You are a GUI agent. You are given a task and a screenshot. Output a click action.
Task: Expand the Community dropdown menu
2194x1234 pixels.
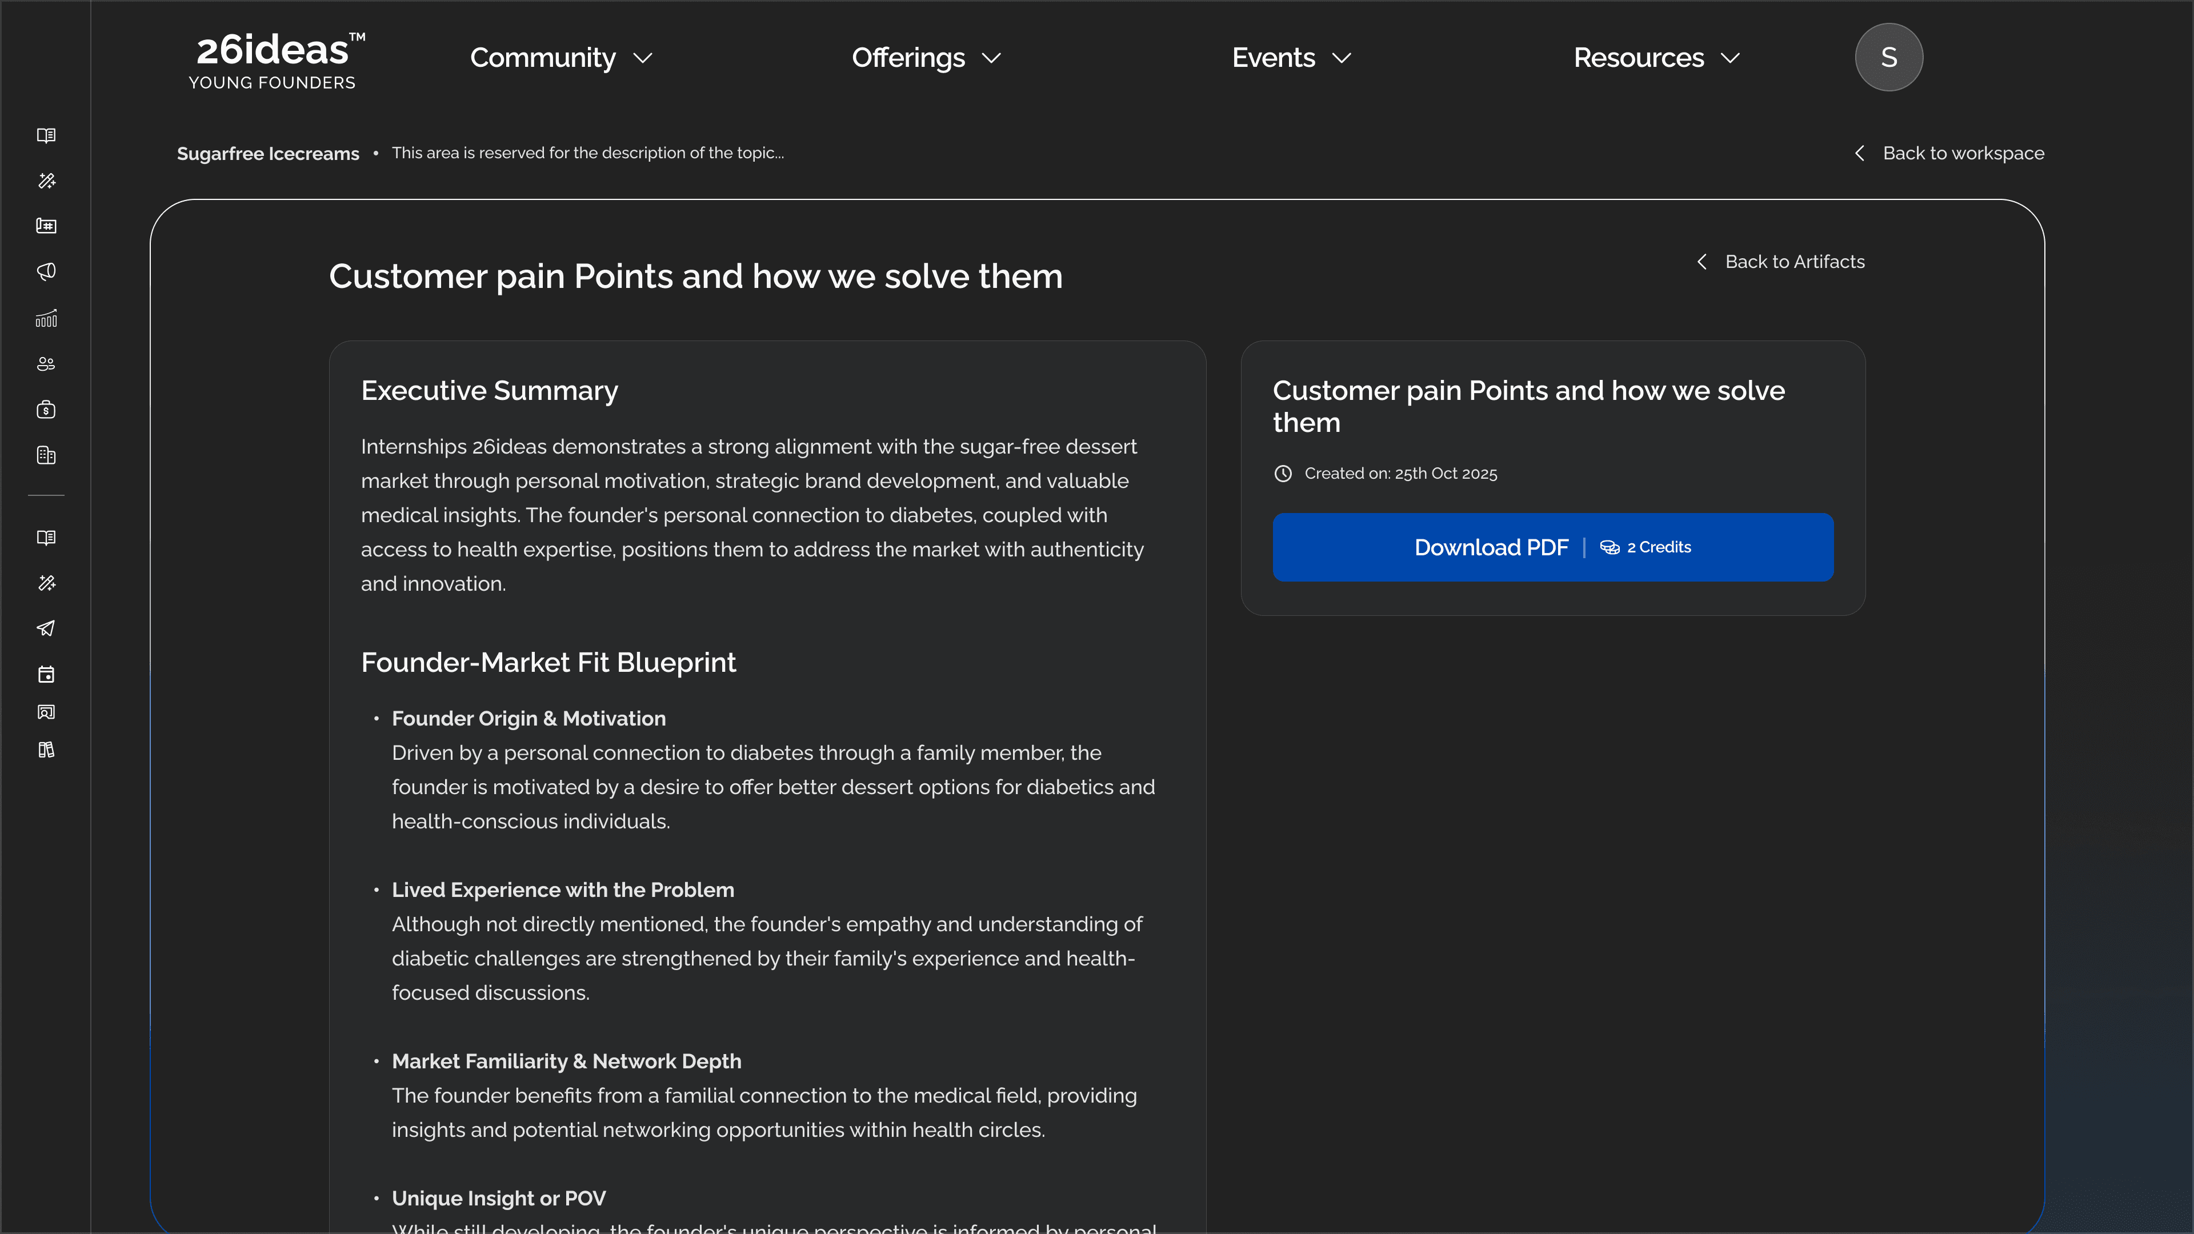pyautogui.click(x=560, y=57)
